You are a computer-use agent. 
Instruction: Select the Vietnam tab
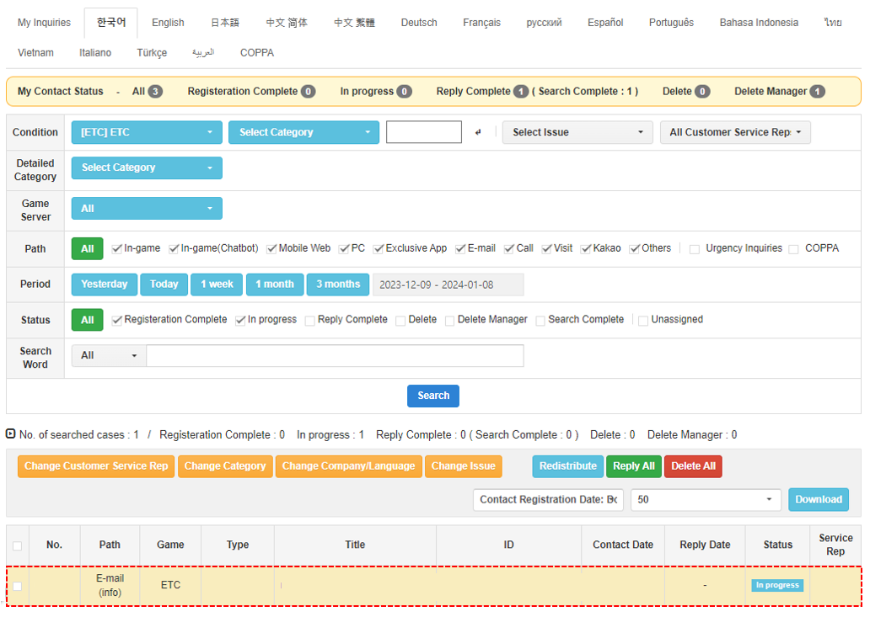click(x=35, y=53)
